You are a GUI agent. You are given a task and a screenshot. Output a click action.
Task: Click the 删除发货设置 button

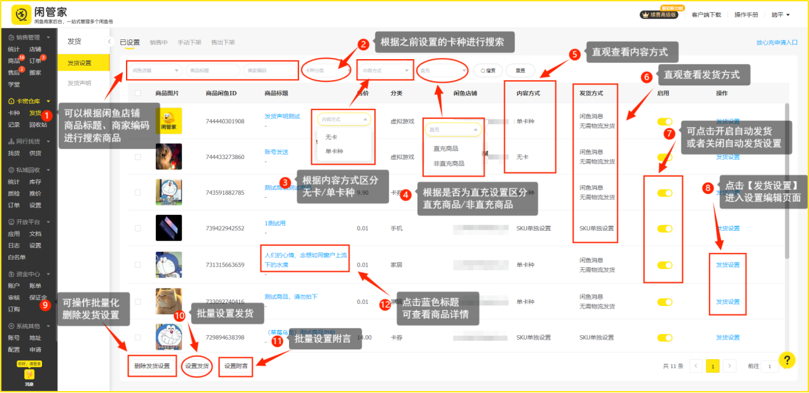click(x=151, y=366)
